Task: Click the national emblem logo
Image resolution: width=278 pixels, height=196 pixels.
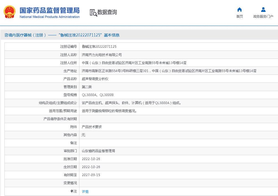Action: 9,12
